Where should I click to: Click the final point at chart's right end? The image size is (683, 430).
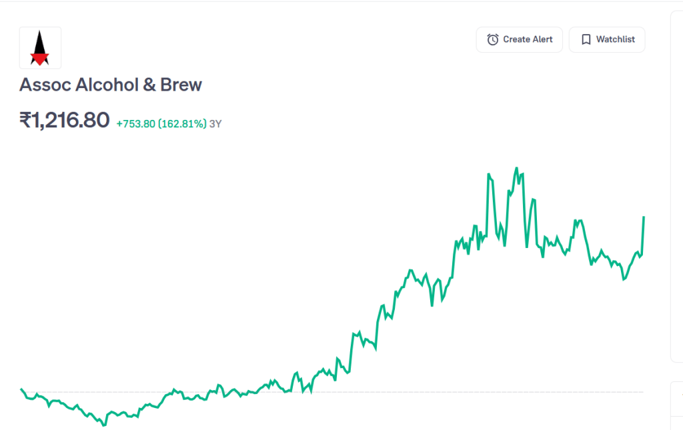(x=644, y=217)
